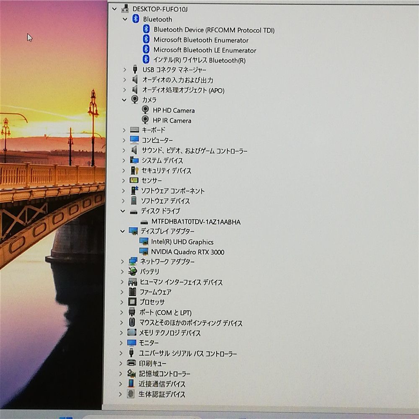Select Bluetooth Device (RFCOMM Protocol TDI)
Image resolution: width=419 pixels, height=419 pixels.
(214, 30)
